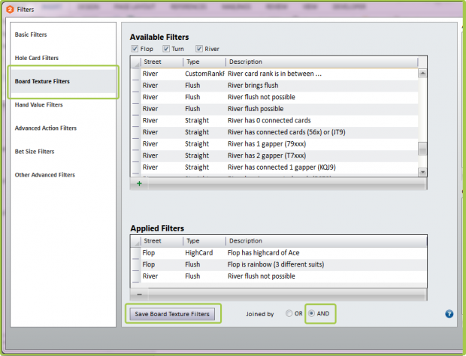Sort Applied Filters by Description column
Image resolution: width=466 pixels, height=356 pixels.
tap(326, 241)
